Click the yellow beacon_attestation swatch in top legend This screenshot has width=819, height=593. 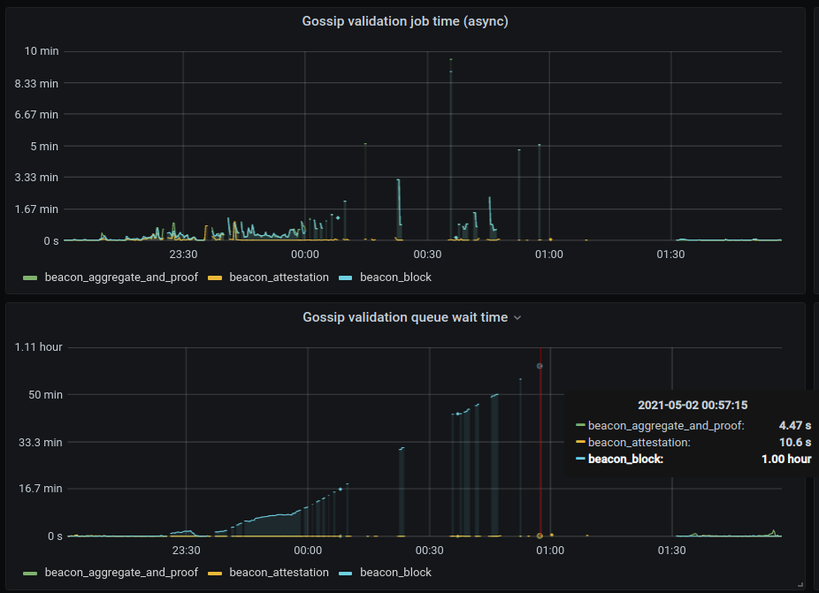tap(215, 277)
